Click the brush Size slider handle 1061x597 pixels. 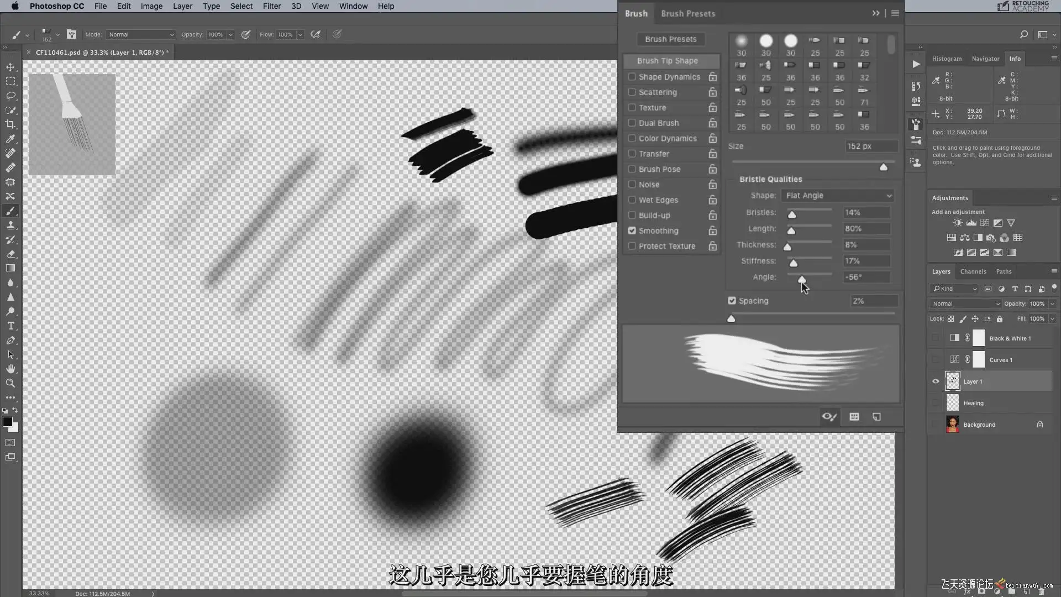point(883,167)
